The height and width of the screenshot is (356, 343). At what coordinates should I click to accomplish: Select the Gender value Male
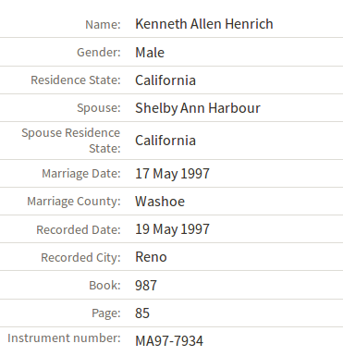[x=150, y=53]
